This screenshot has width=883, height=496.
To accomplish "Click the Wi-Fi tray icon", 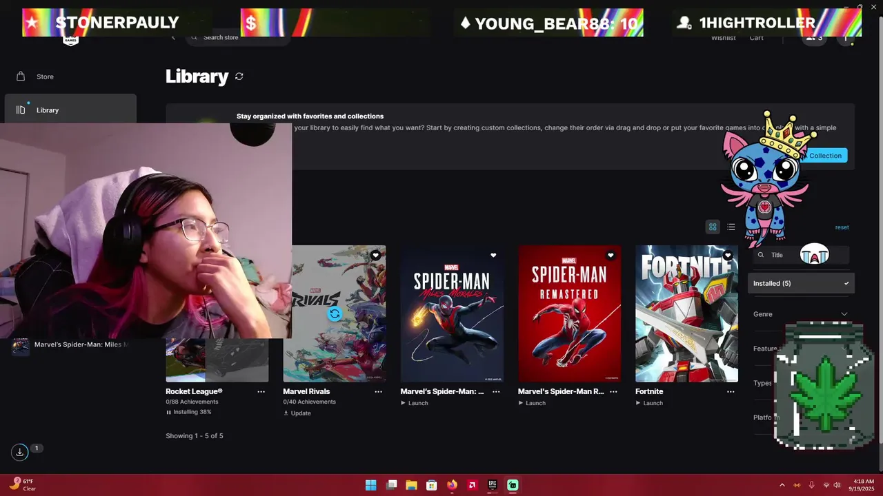I will (x=826, y=485).
